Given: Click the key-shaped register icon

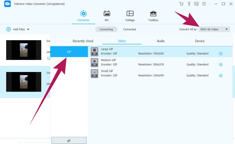Looking at the screenshot, I should 189,4.
